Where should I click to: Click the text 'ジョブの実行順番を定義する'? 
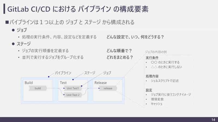pyautogui.click(x=45, y=51)
